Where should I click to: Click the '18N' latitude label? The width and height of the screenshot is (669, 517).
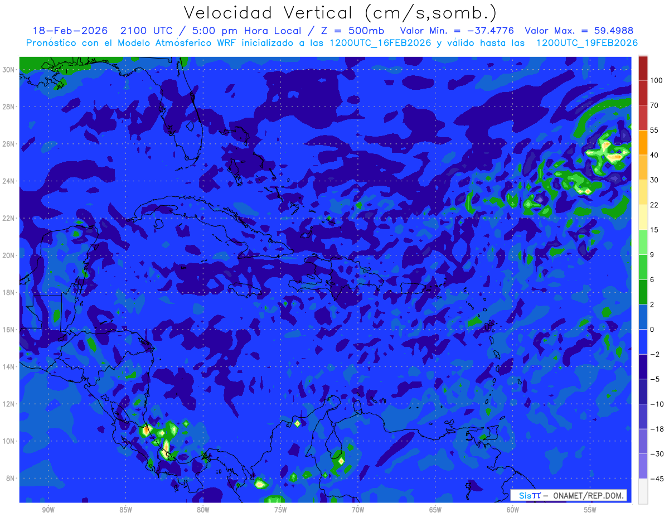point(9,292)
